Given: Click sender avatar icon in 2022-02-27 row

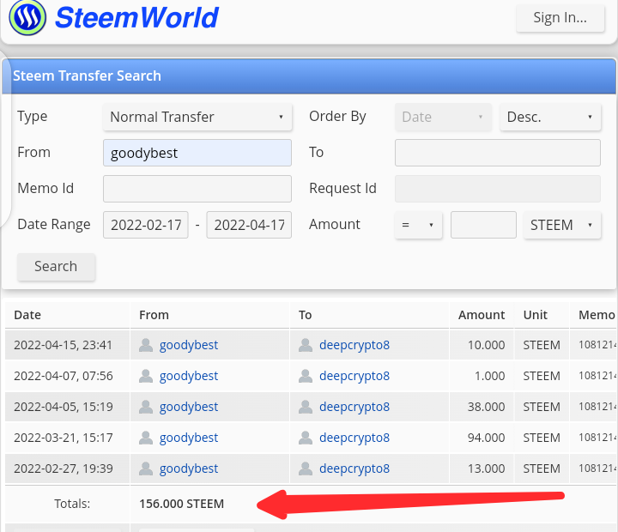Looking at the screenshot, I should pyautogui.click(x=146, y=469).
